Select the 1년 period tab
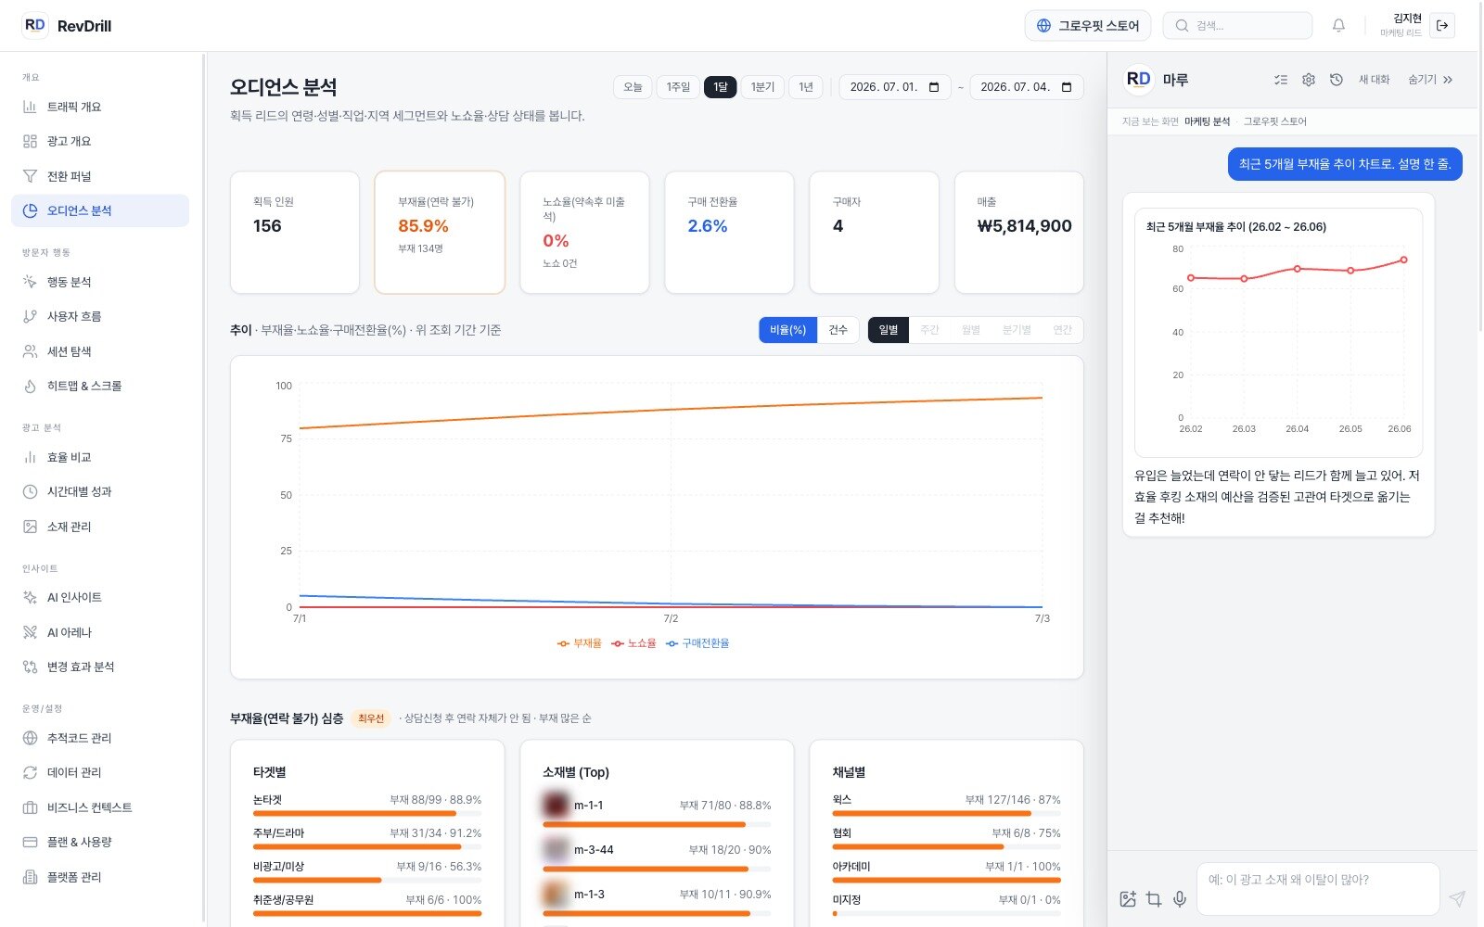Image resolution: width=1484 pixels, height=927 pixels. point(806,87)
